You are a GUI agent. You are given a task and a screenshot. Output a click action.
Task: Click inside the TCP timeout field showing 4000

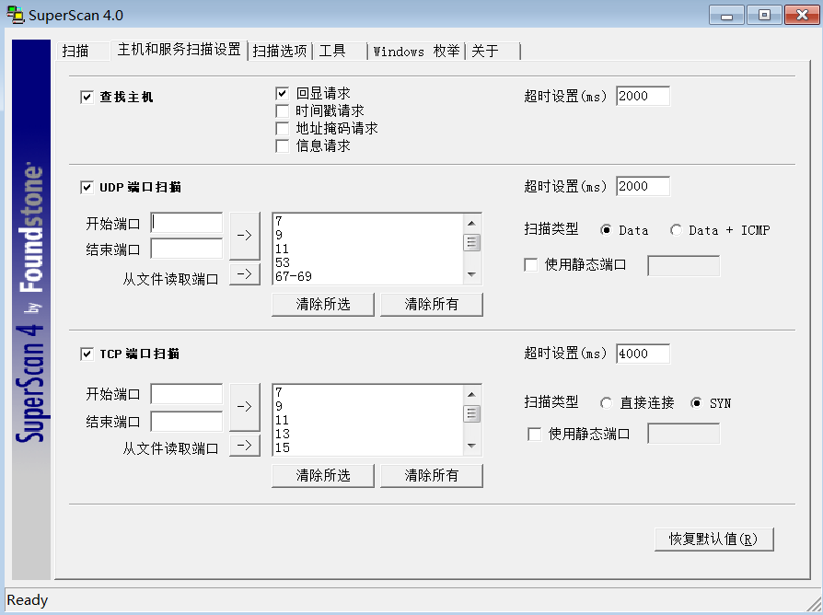click(643, 354)
